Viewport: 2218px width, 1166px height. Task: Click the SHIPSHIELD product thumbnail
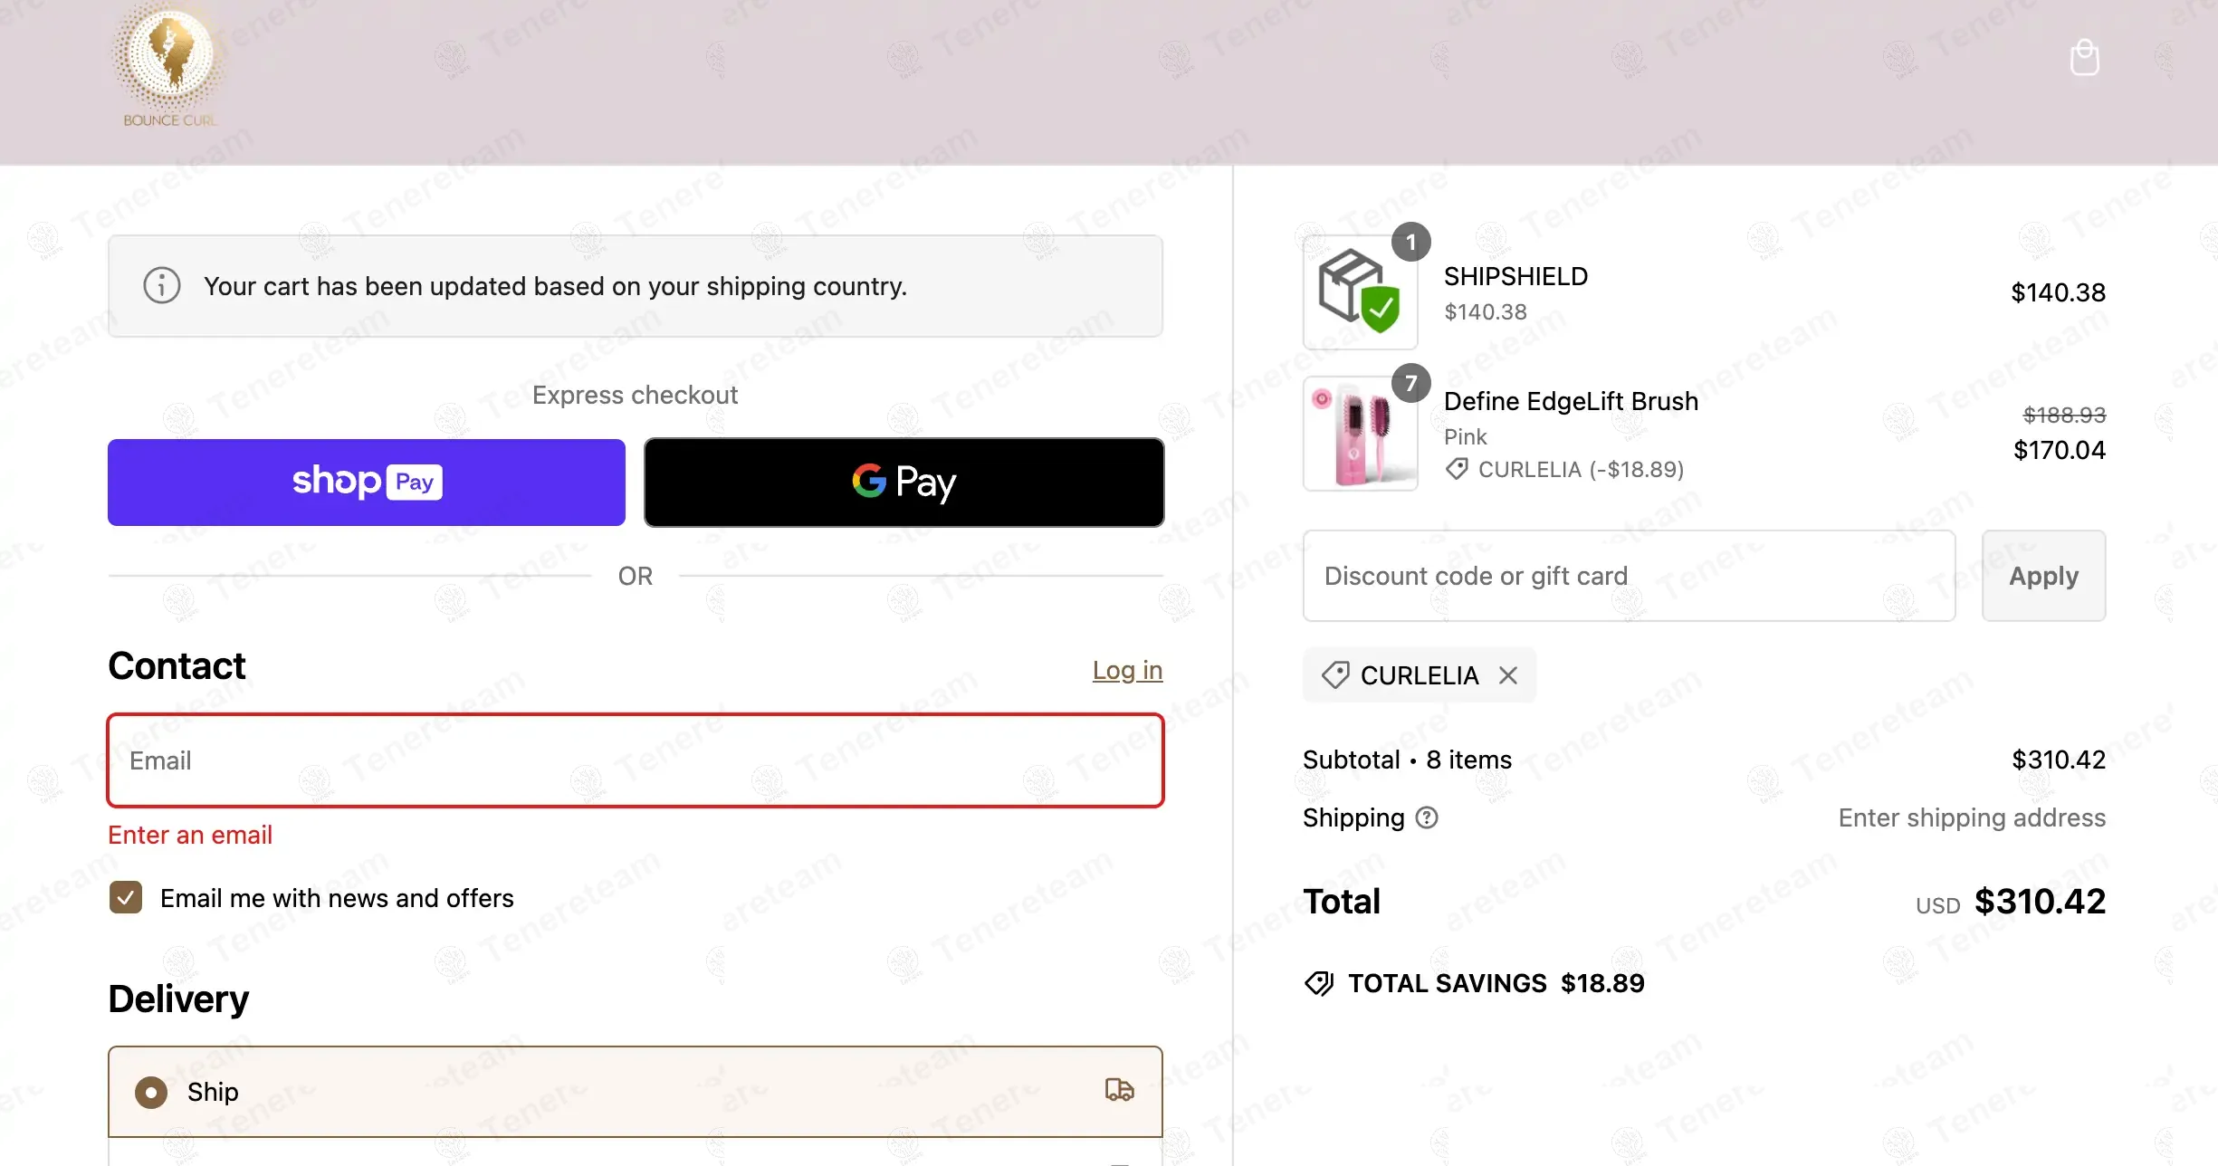pyautogui.click(x=1360, y=291)
